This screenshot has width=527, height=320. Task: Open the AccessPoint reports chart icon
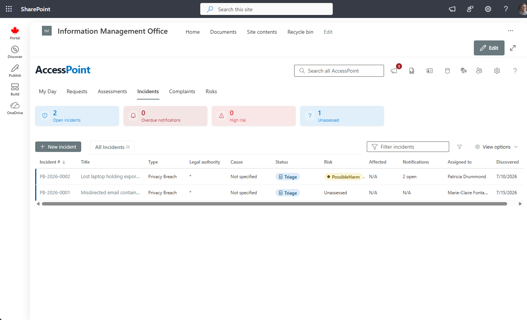click(x=412, y=71)
